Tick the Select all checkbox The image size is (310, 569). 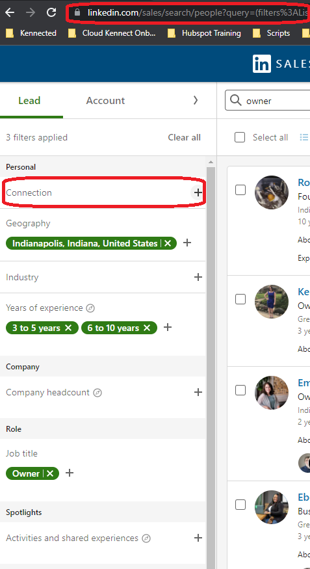240,137
